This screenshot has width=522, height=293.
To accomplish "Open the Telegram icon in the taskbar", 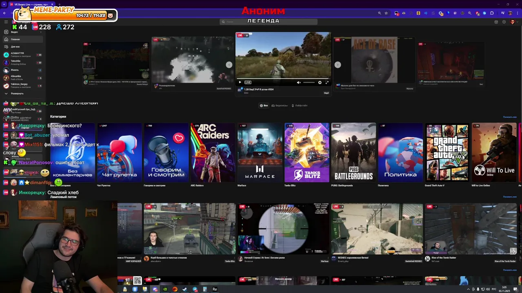I will click(x=195, y=289).
